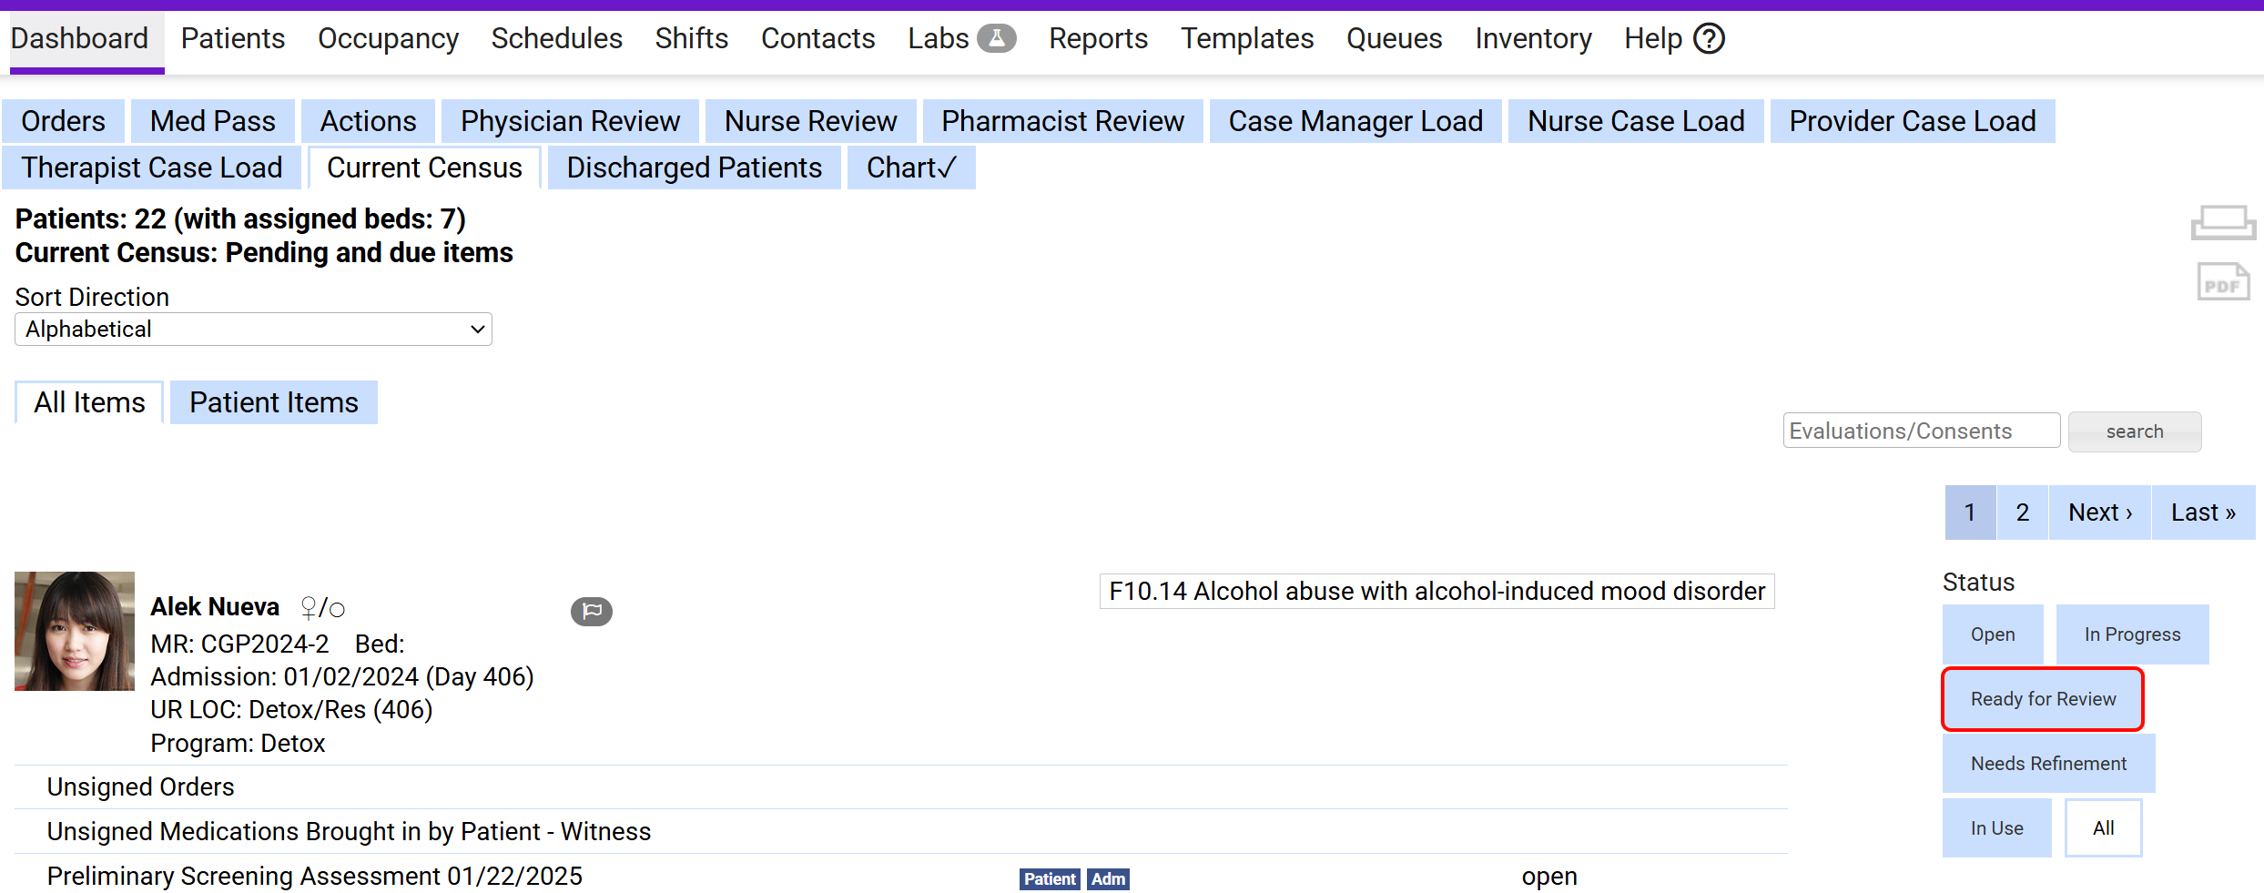Click the flag icon beside Alek Nueva
The width and height of the screenshot is (2264, 893).
click(x=591, y=611)
